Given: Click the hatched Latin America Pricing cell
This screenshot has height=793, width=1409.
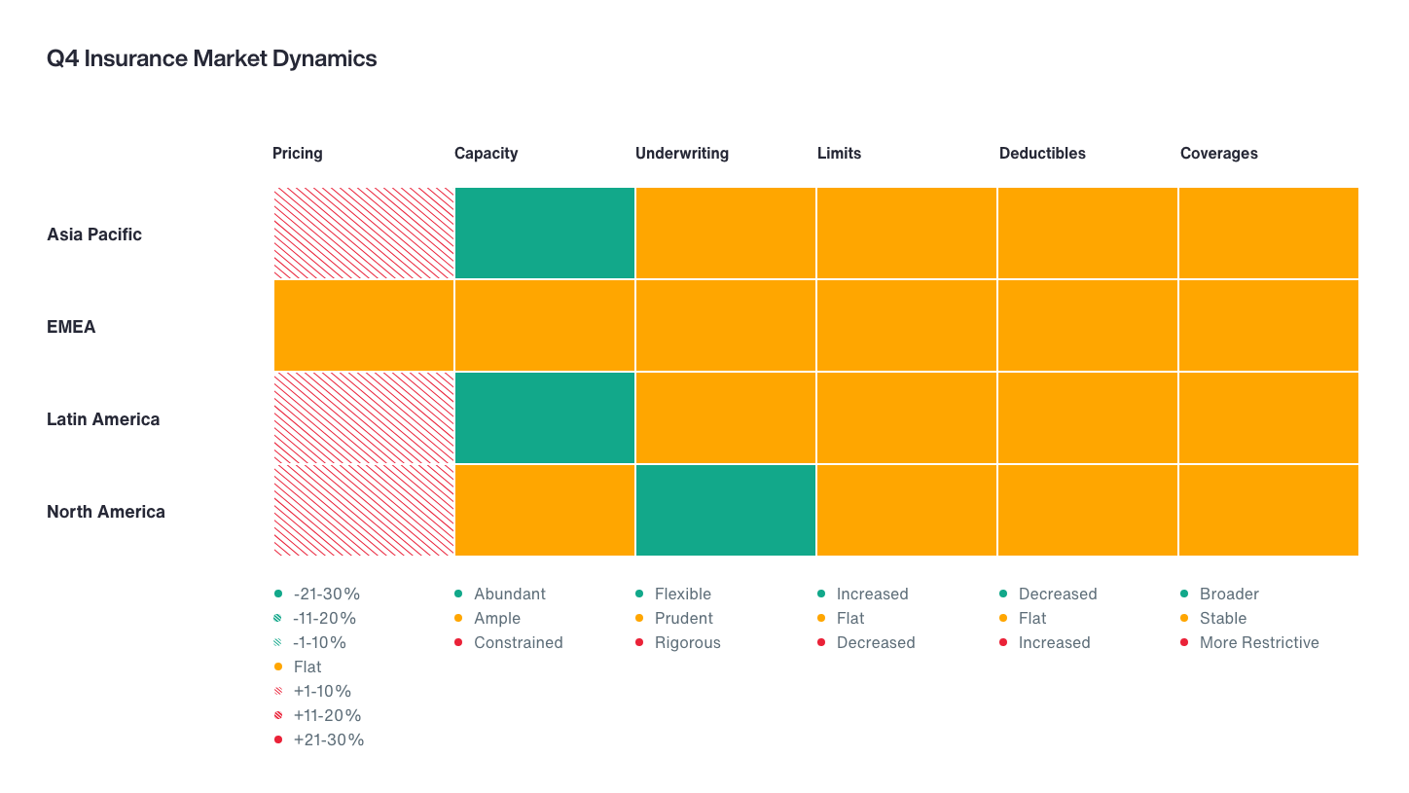Looking at the screenshot, I should 363,417.
